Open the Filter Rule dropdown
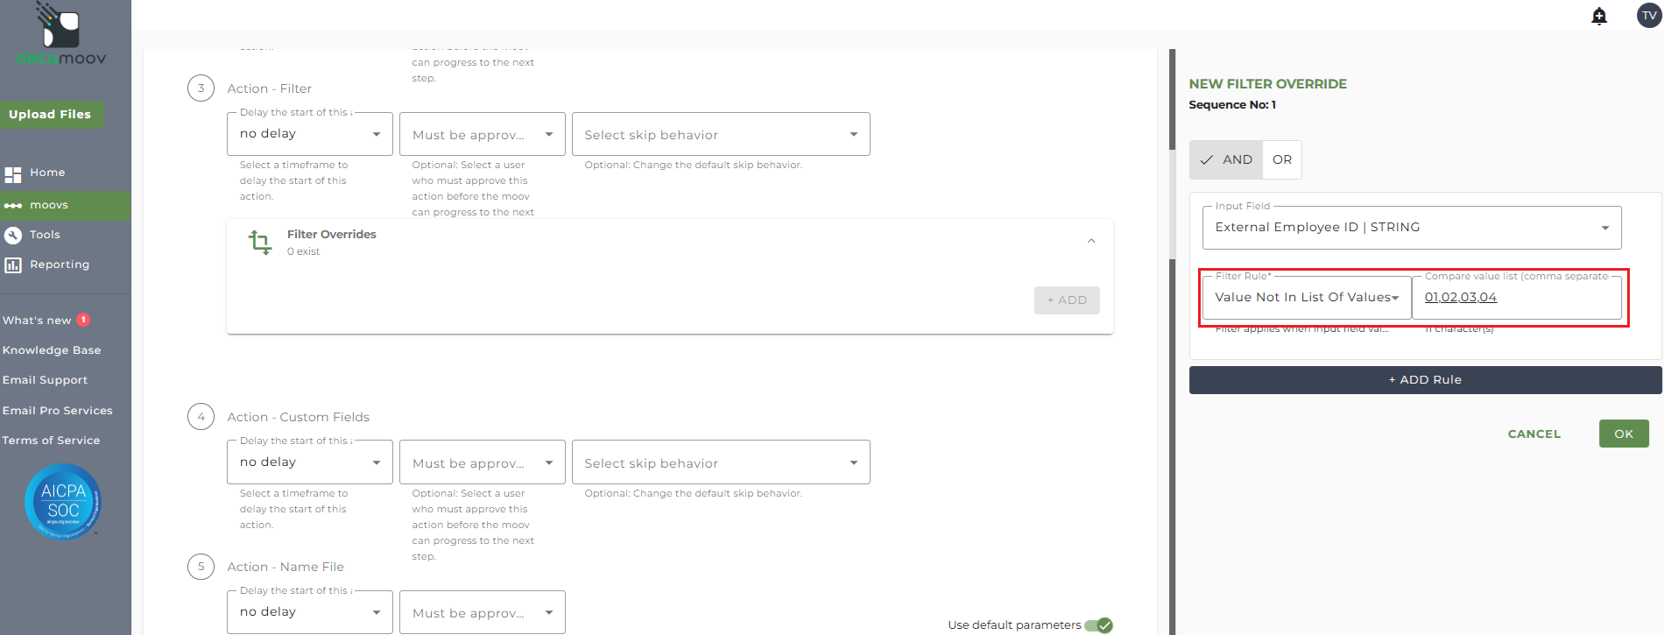The height and width of the screenshot is (635, 1664). (1306, 298)
